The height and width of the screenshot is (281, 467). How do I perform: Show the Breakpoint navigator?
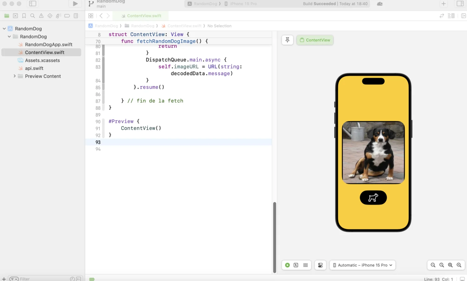tap(67, 16)
